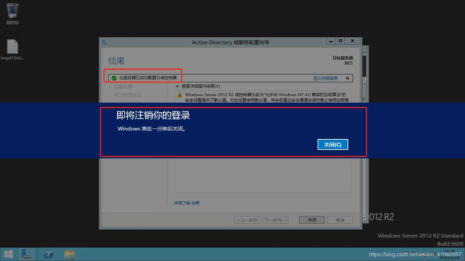Open the Recycle Bin desktop icon
This screenshot has width=465, height=261.
(13, 14)
